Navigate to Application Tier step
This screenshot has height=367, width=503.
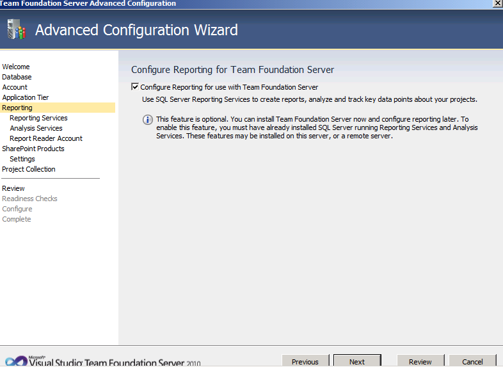click(x=26, y=97)
